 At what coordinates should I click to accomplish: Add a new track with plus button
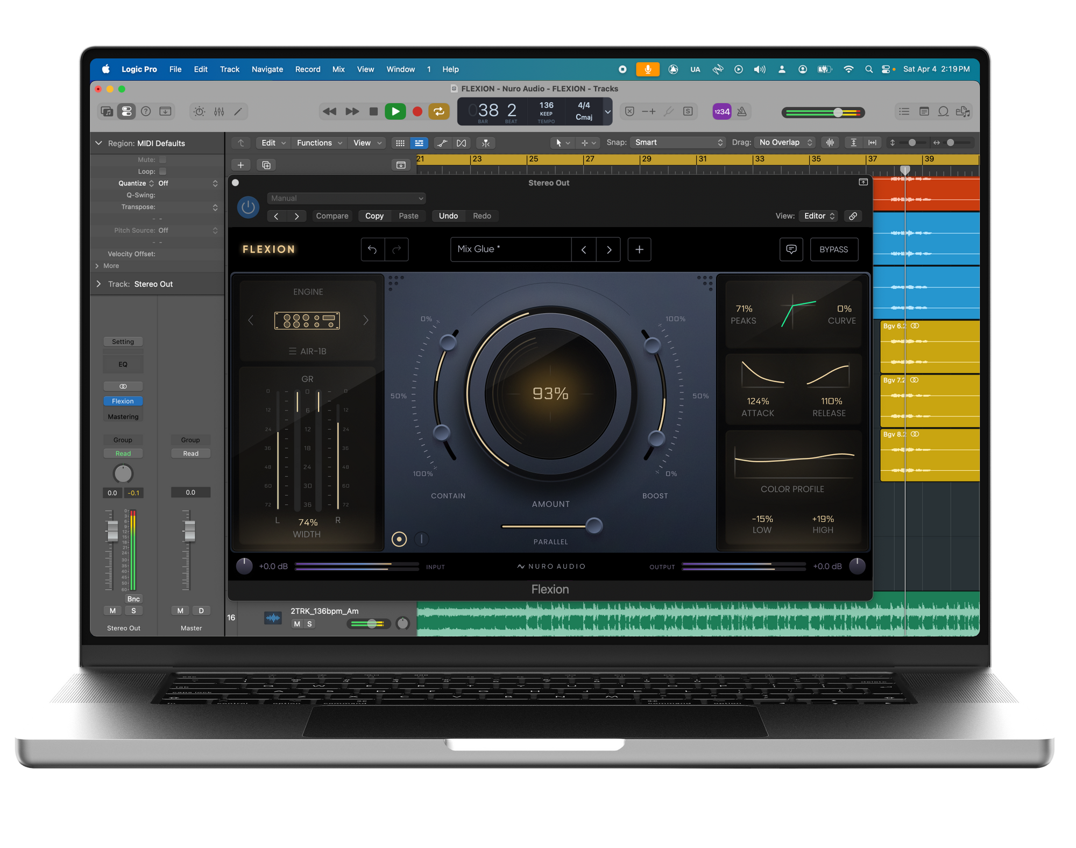(240, 165)
